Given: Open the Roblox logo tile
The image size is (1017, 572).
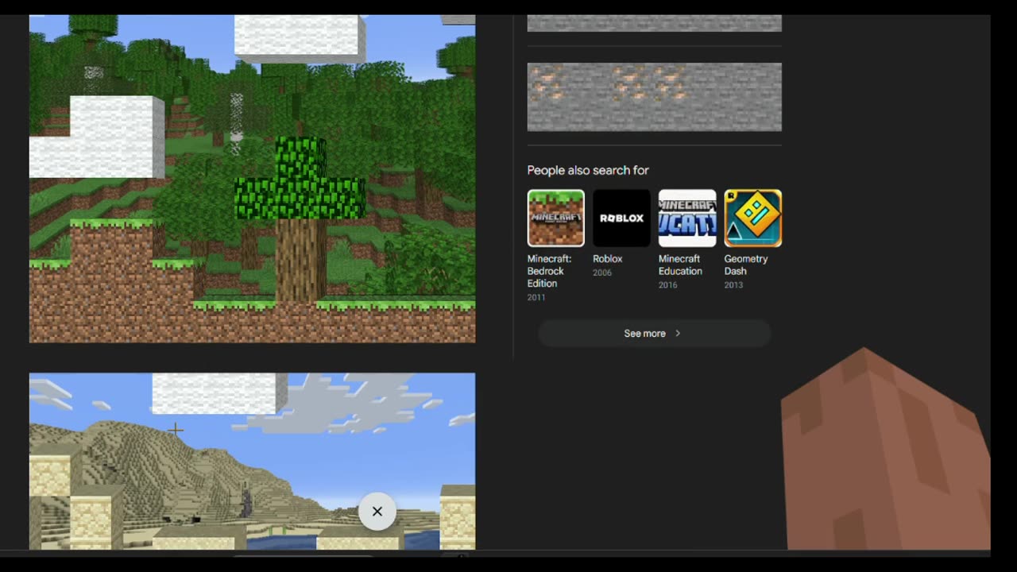Looking at the screenshot, I should [x=621, y=218].
